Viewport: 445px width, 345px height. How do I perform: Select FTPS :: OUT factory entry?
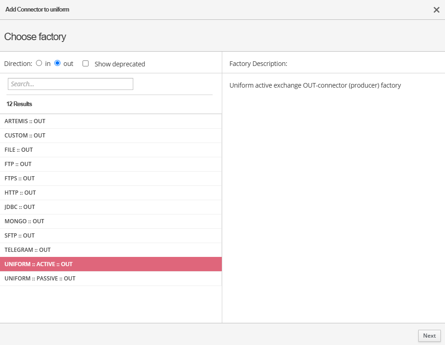tap(19, 178)
